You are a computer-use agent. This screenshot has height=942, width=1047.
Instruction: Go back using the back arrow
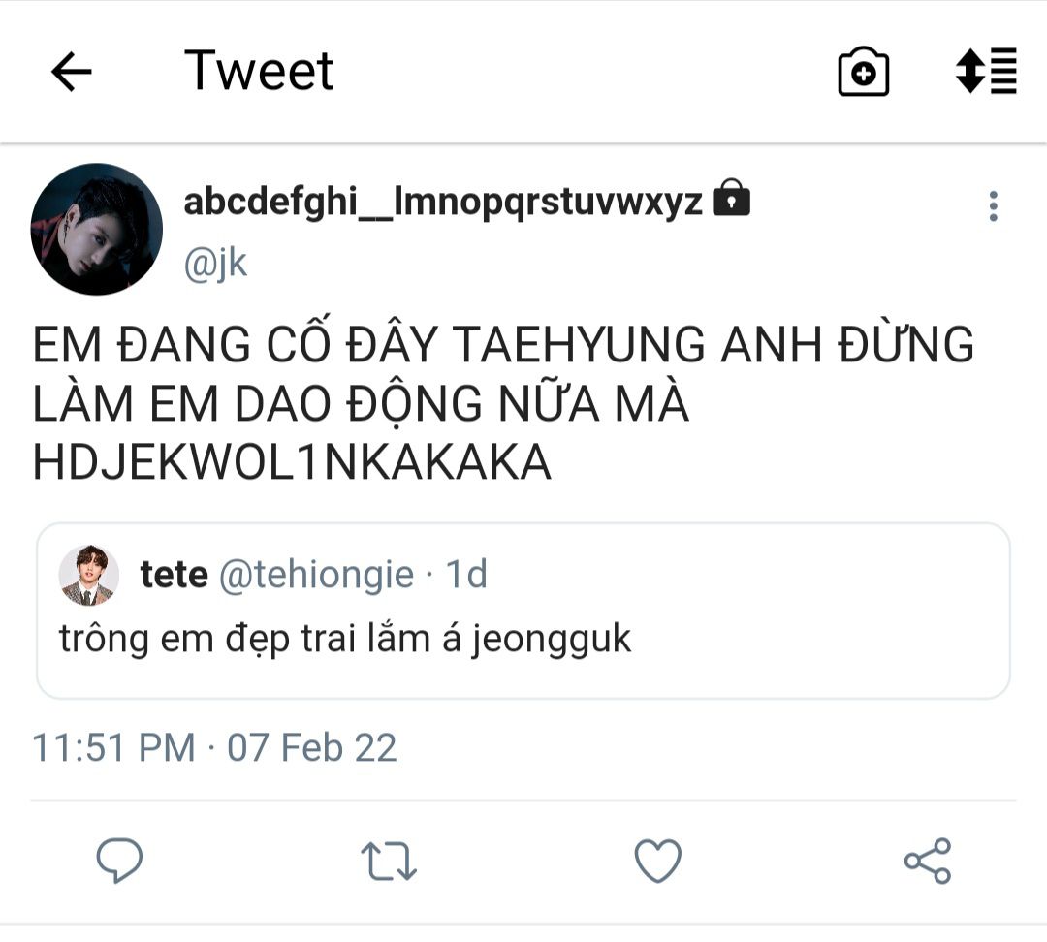tap(71, 72)
